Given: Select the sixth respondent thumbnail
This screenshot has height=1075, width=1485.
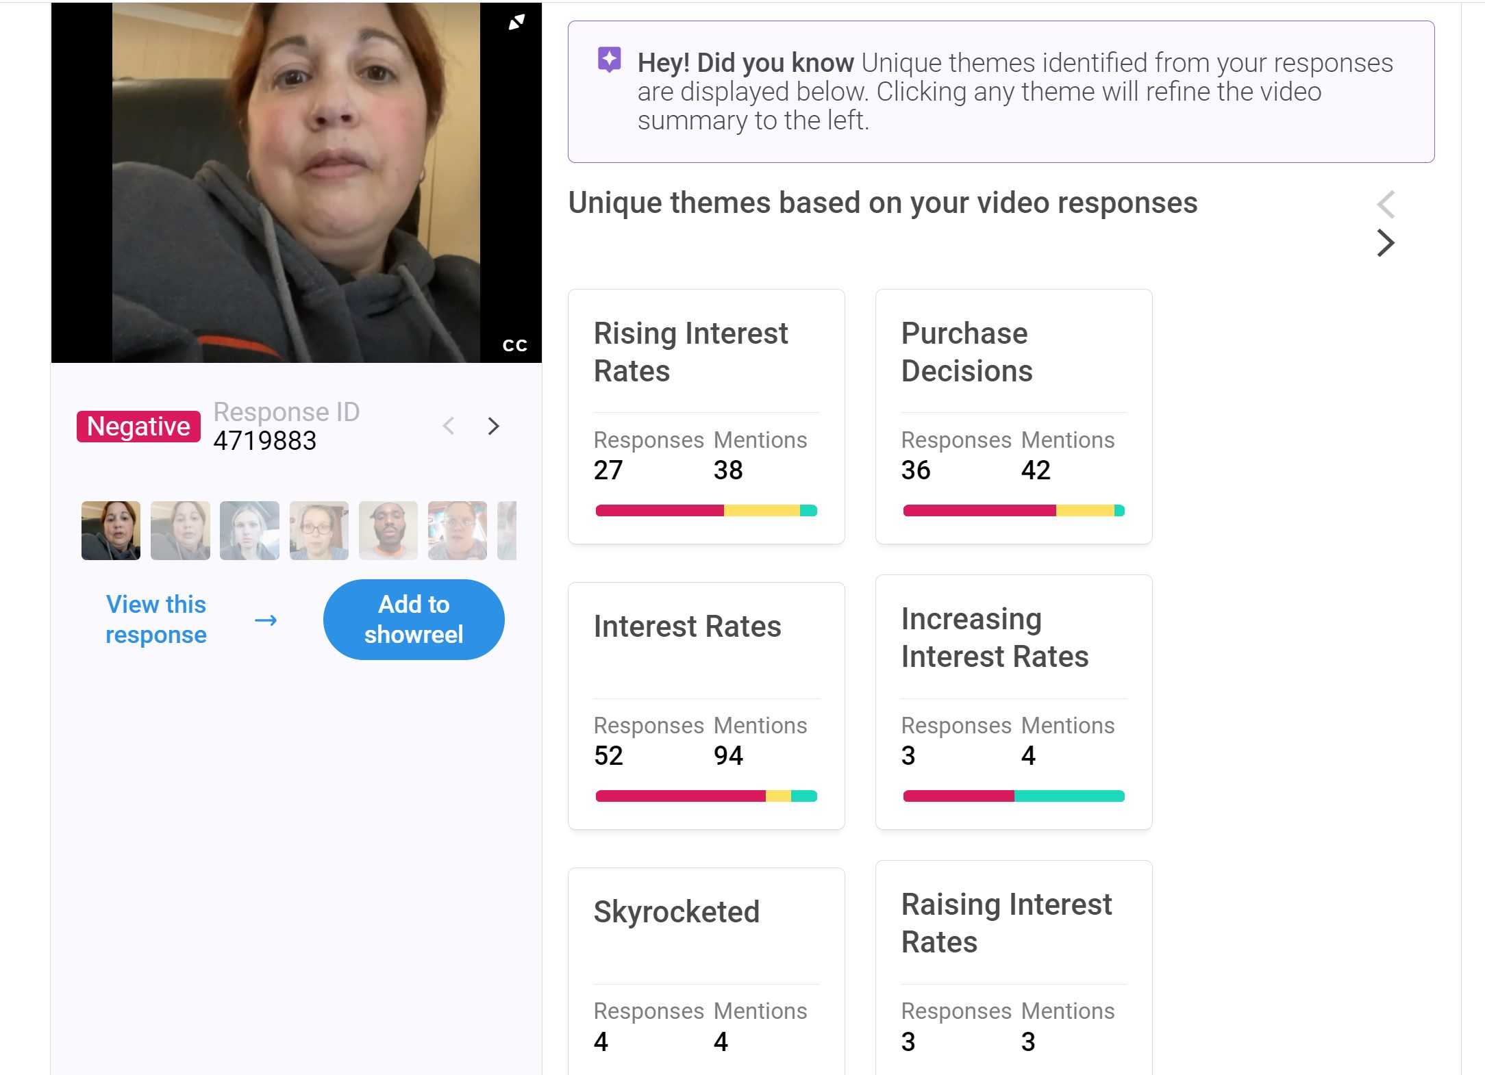Looking at the screenshot, I should (458, 531).
